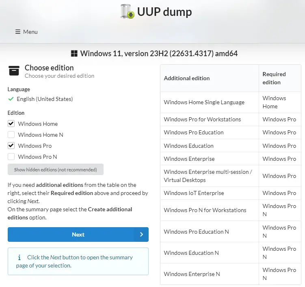Click the archive box icon beside Choose edition
The width and height of the screenshot is (305, 287).
pyautogui.click(x=14, y=70)
